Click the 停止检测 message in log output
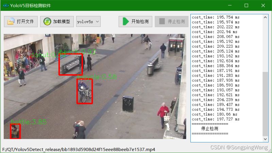The height and width of the screenshot is (153, 272). (209, 129)
